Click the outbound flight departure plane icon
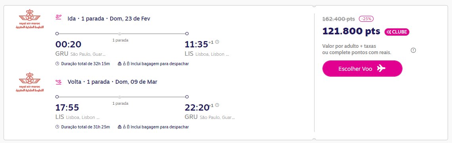The image size is (452, 143). click(59, 17)
